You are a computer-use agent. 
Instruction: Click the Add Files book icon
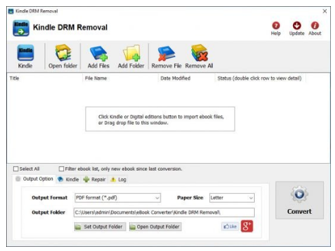click(x=99, y=53)
